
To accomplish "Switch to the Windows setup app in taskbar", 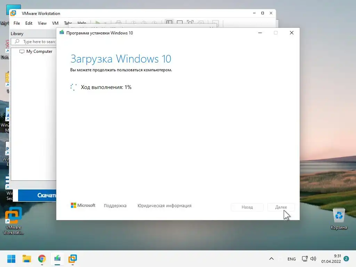I will pyautogui.click(x=57, y=259).
